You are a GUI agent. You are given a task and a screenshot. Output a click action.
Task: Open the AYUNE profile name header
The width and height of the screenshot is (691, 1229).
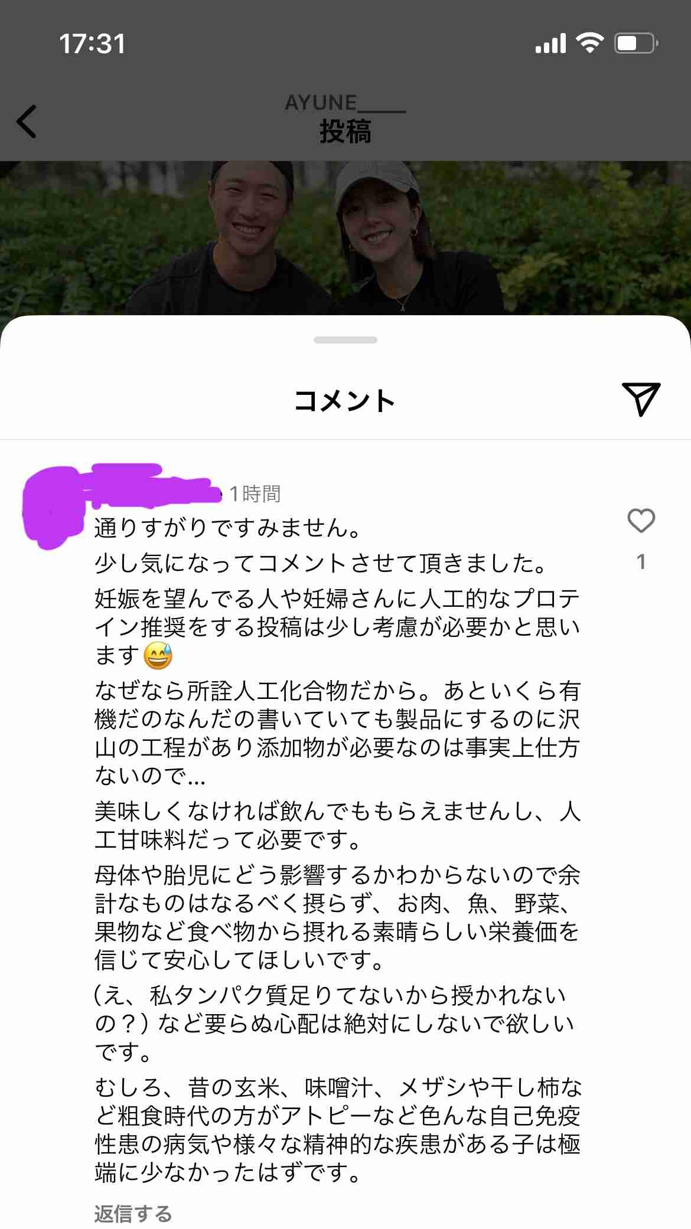[345, 103]
